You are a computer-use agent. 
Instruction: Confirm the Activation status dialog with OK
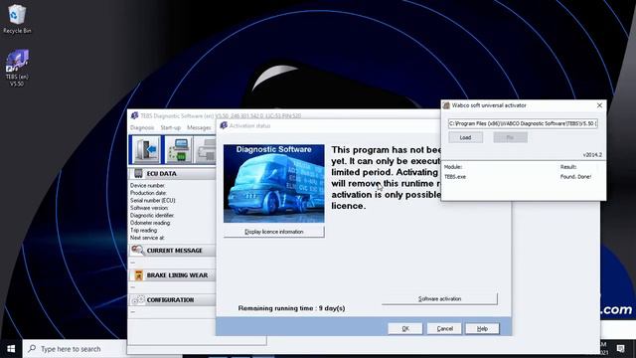pos(405,328)
